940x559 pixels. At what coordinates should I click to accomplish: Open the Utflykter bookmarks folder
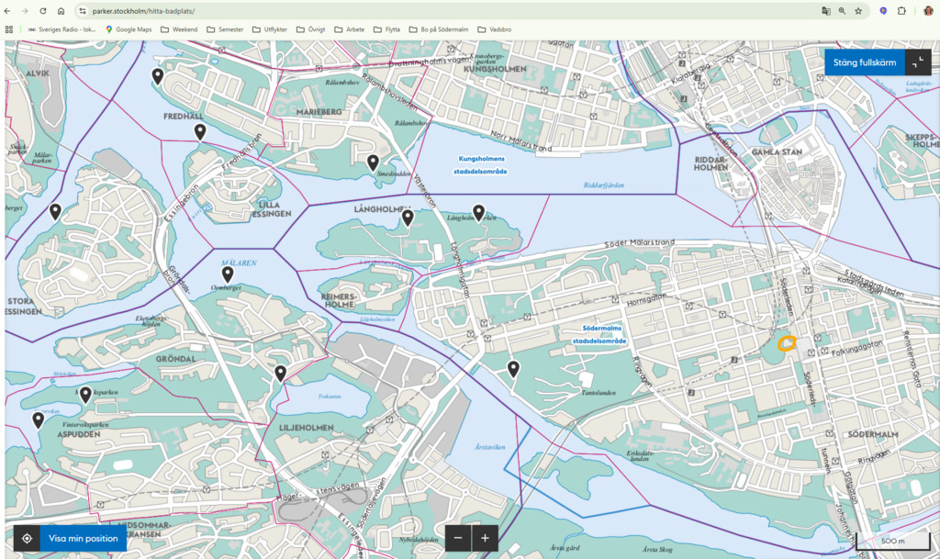tap(271, 28)
